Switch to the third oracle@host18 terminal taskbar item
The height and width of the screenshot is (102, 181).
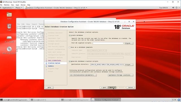pos(76,100)
